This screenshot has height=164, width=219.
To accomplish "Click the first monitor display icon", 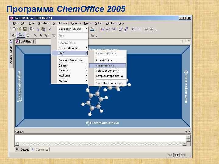I will point(146,29).
